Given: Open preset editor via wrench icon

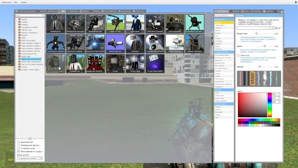Looking at the screenshot, I should [x=279, y=28].
